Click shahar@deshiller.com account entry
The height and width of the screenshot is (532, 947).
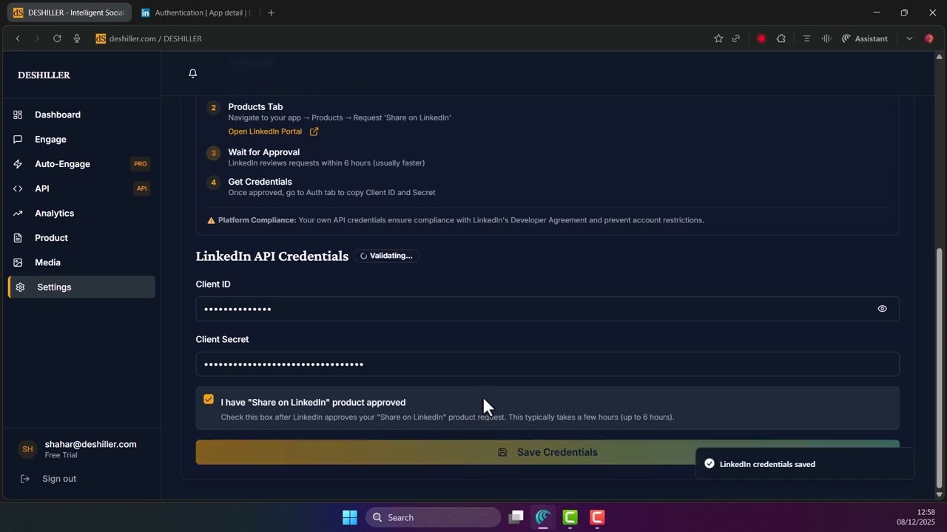(x=90, y=444)
